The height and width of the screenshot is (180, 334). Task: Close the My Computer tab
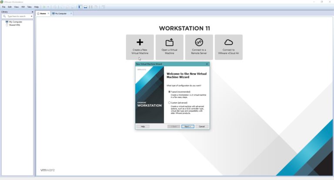(71, 13)
